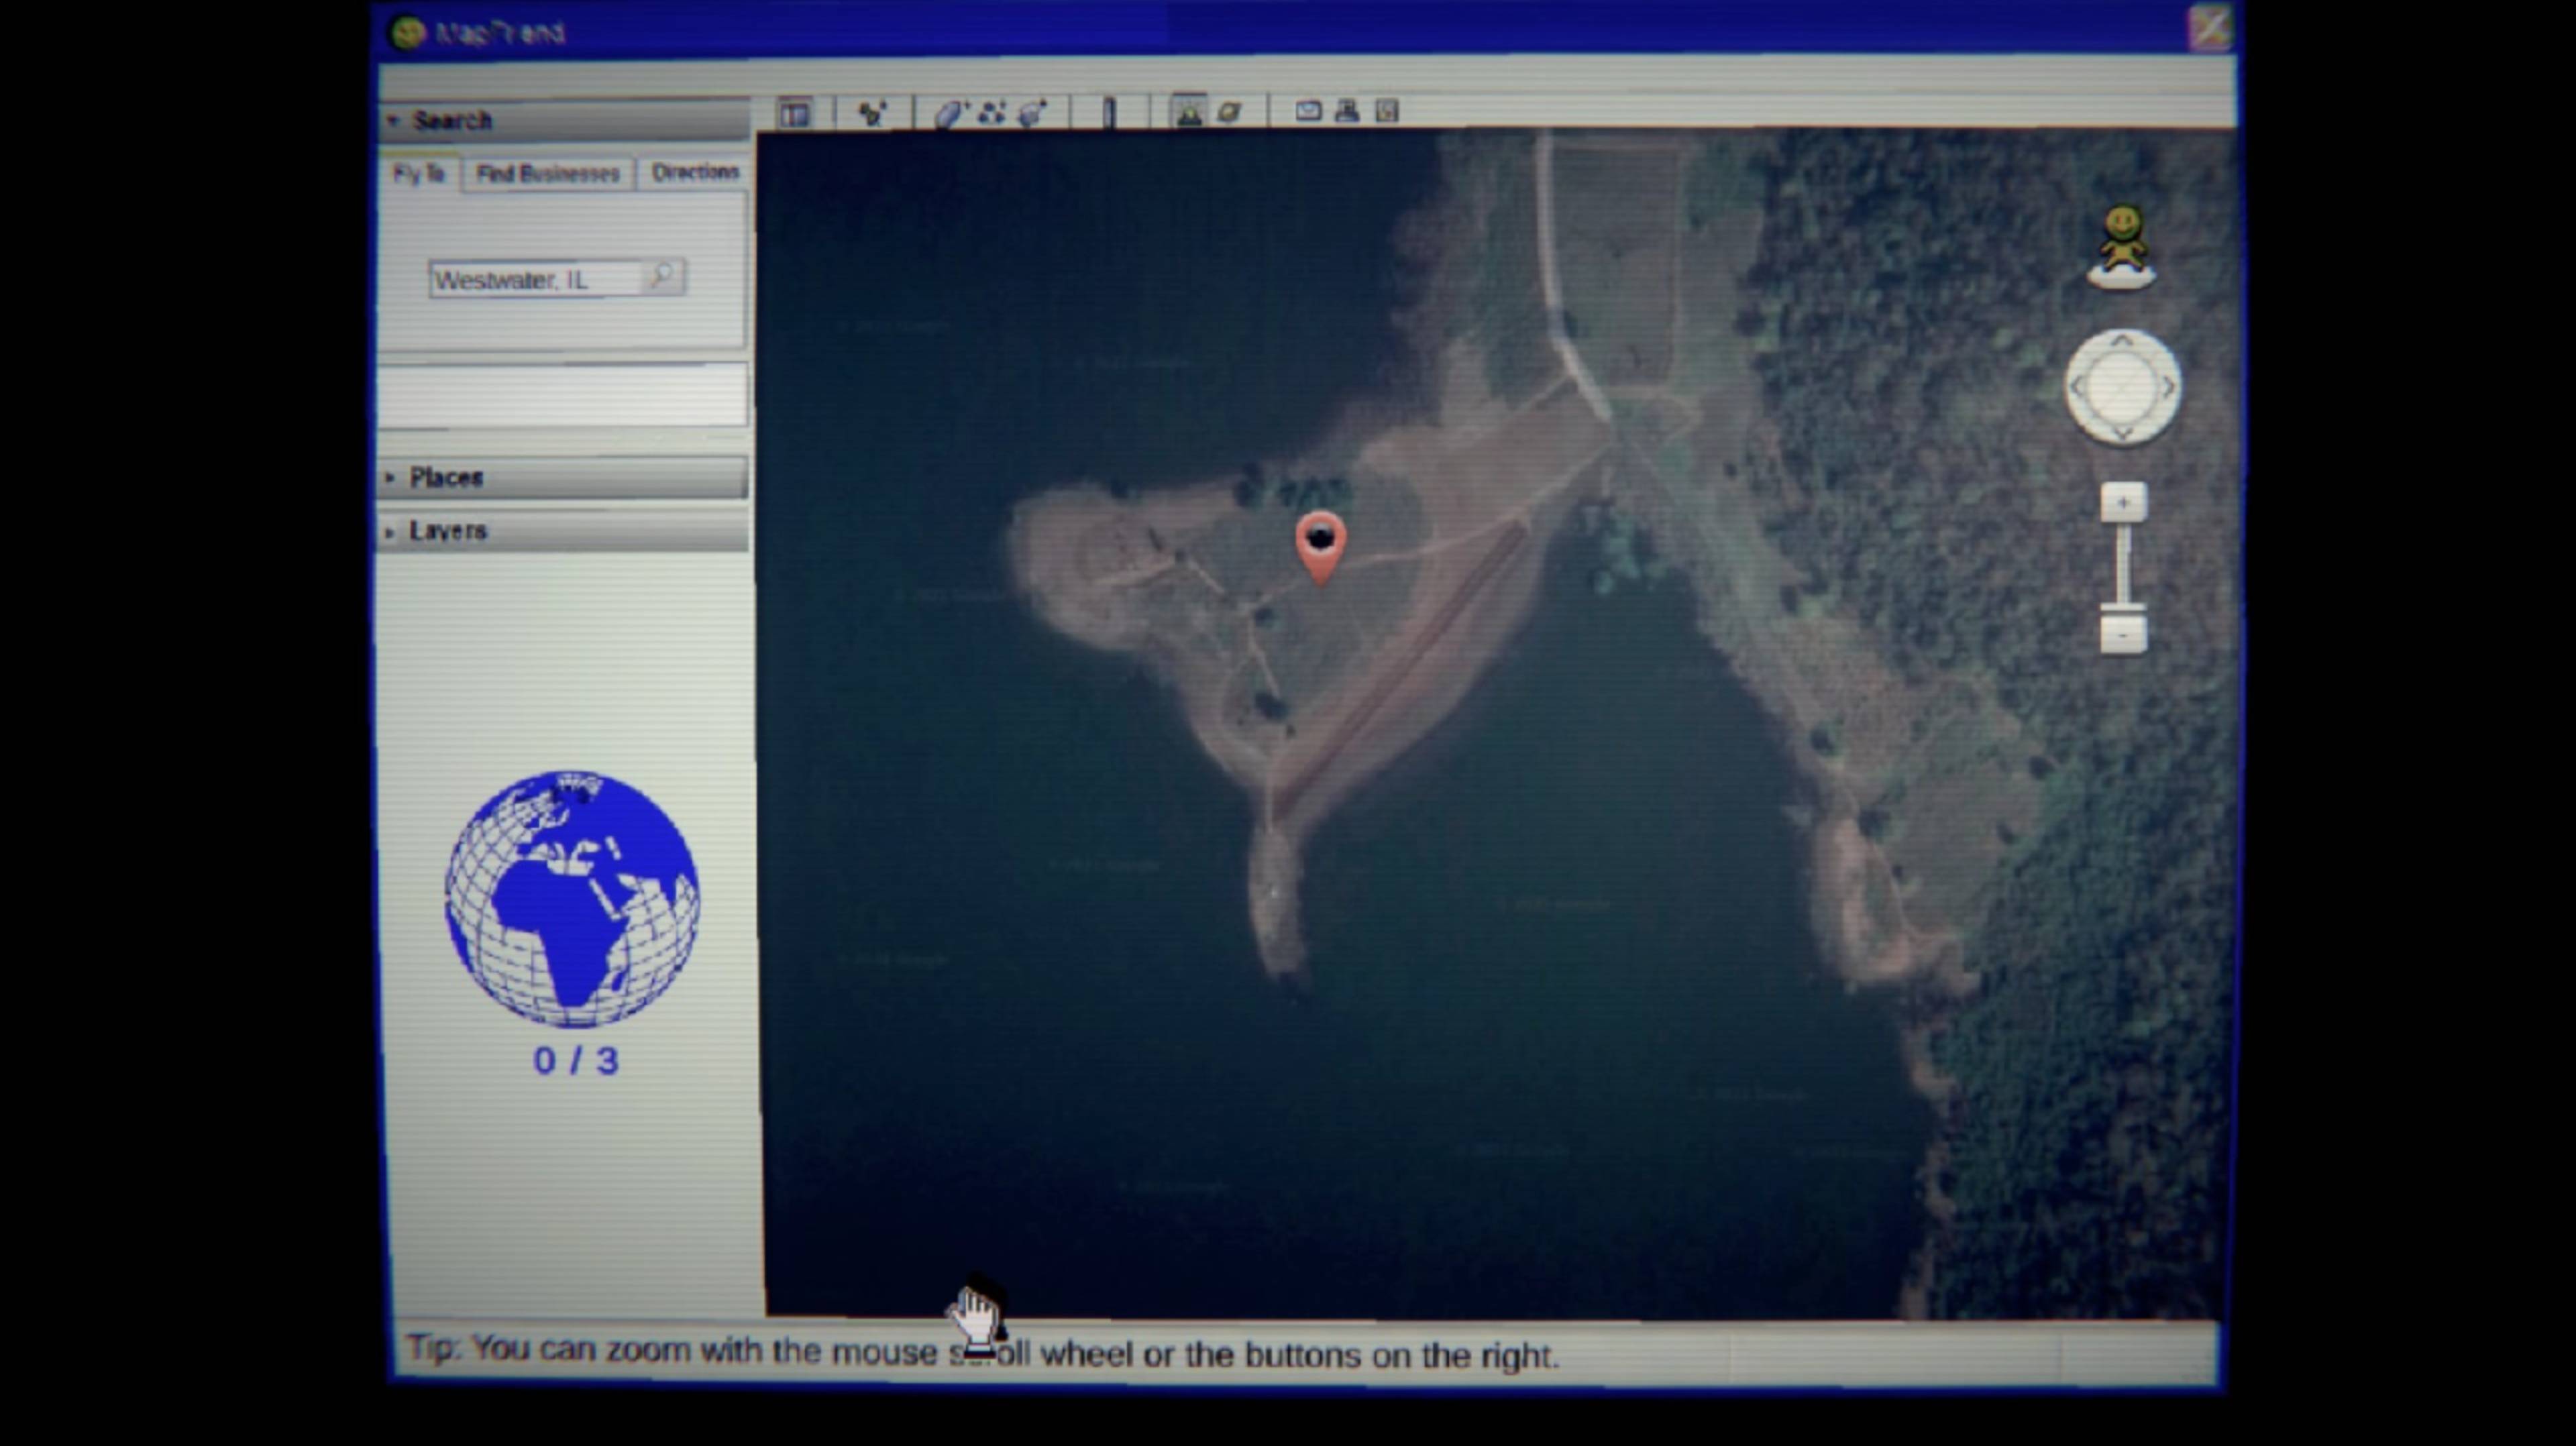Screen dimensions: 2576x1446
Task: Click the yellow planet view icon
Action: pyautogui.click(x=1229, y=112)
